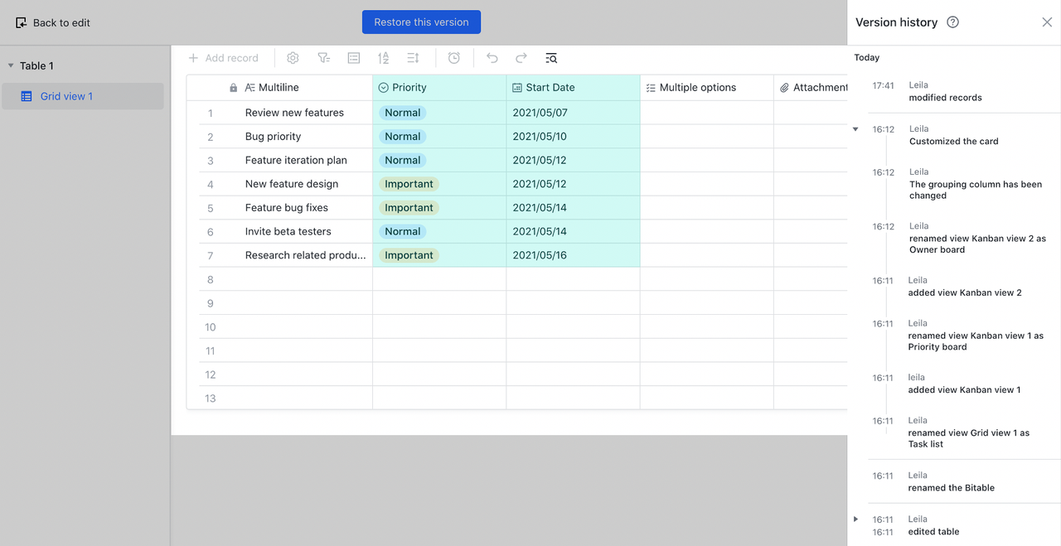Select the 17:41 modified records version
The image size is (1061, 546).
pyautogui.click(x=945, y=91)
